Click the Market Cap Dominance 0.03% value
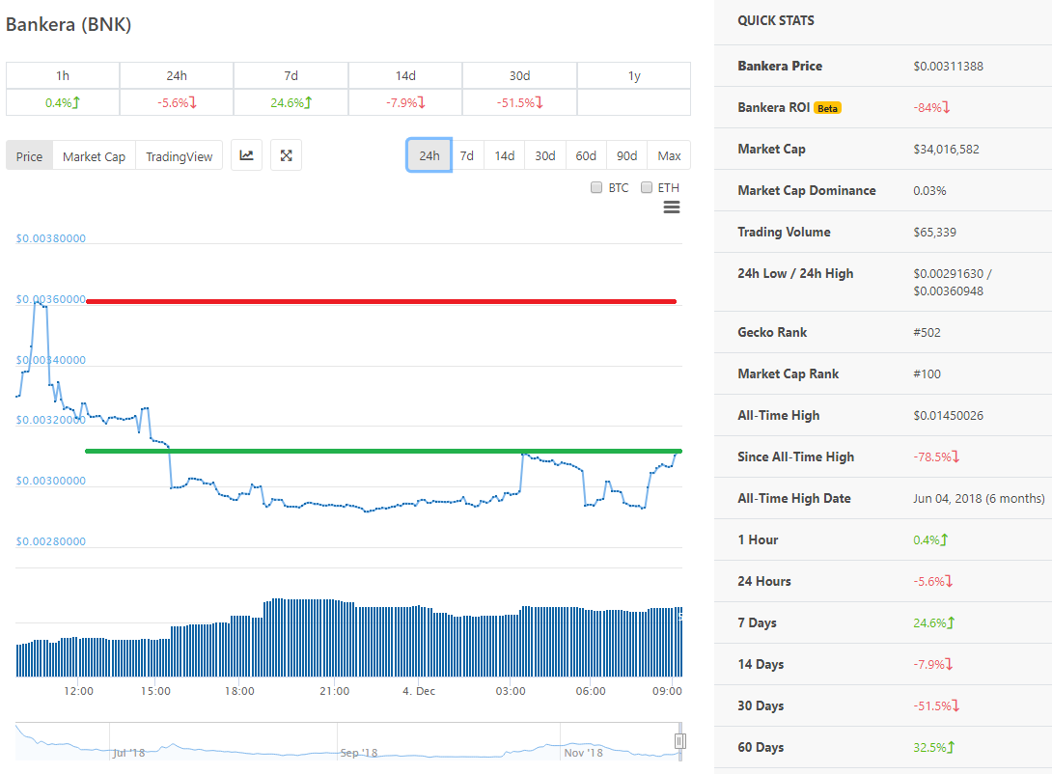This screenshot has height=774, width=1052. (929, 191)
